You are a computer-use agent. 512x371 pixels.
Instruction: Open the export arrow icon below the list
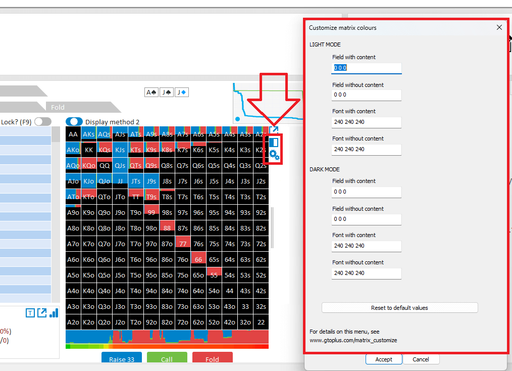(x=42, y=313)
